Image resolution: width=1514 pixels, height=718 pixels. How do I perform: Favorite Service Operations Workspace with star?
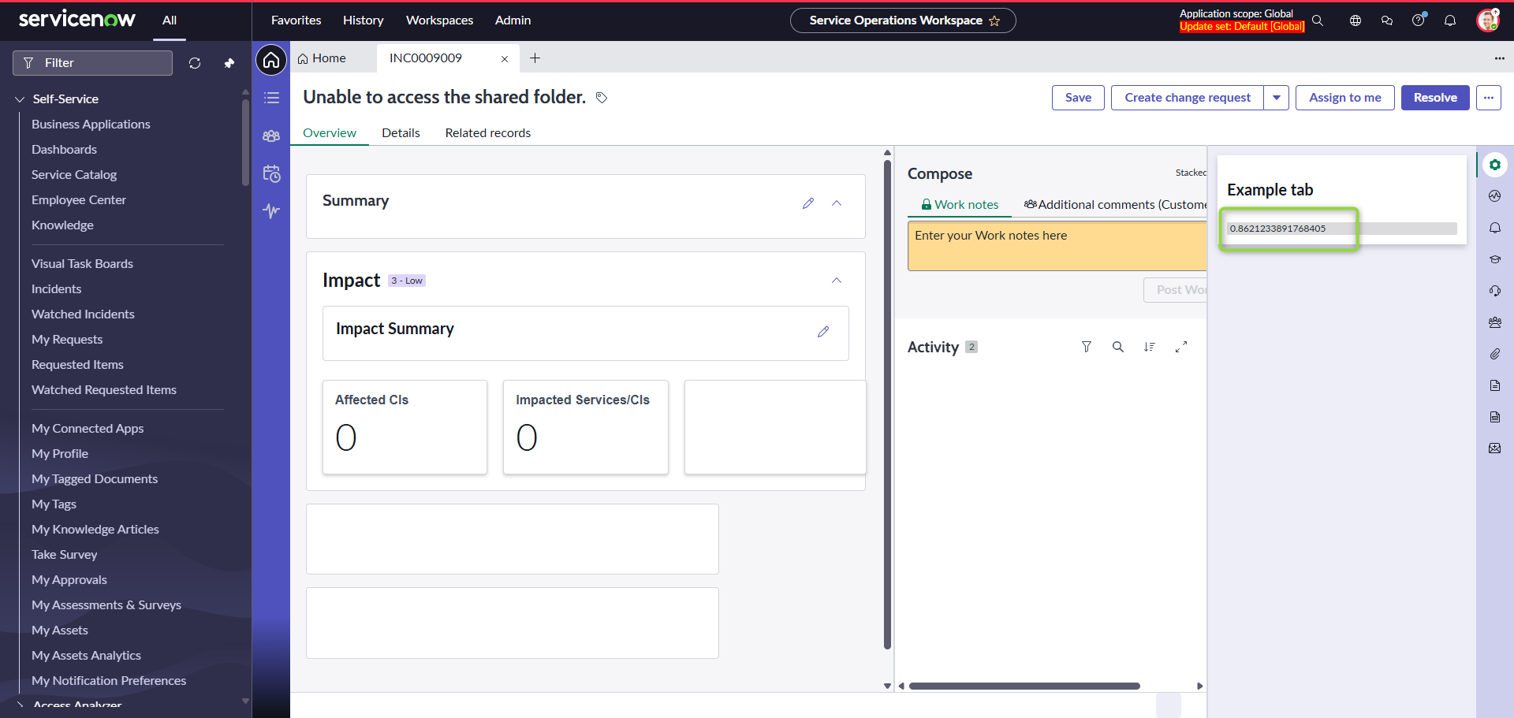pos(994,21)
